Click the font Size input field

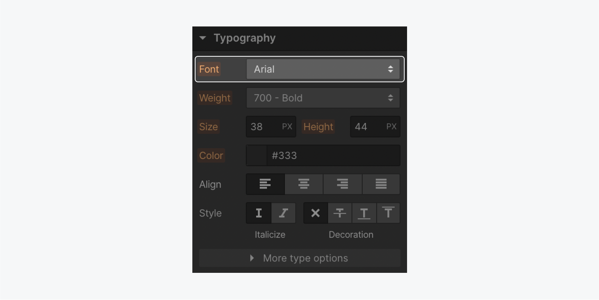[263, 127]
